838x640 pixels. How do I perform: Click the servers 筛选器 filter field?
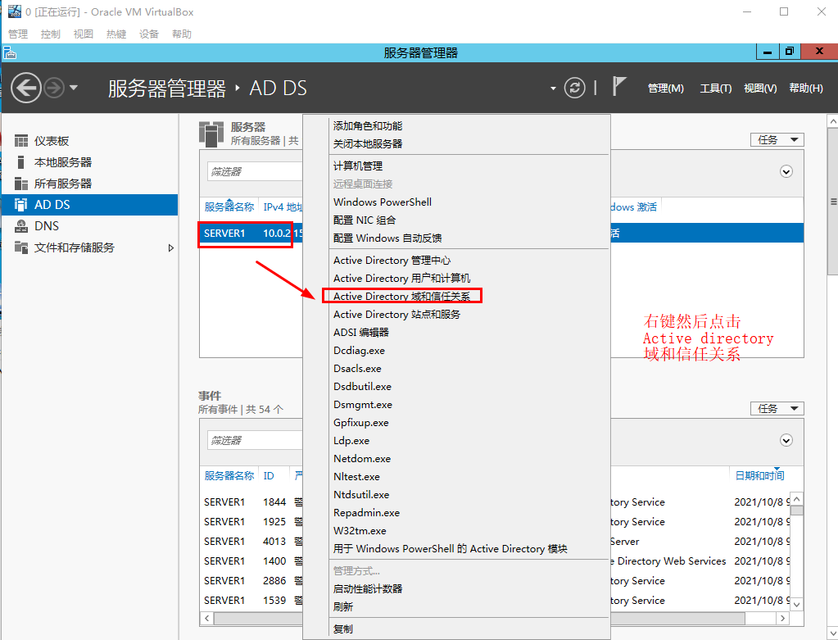(x=255, y=171)
